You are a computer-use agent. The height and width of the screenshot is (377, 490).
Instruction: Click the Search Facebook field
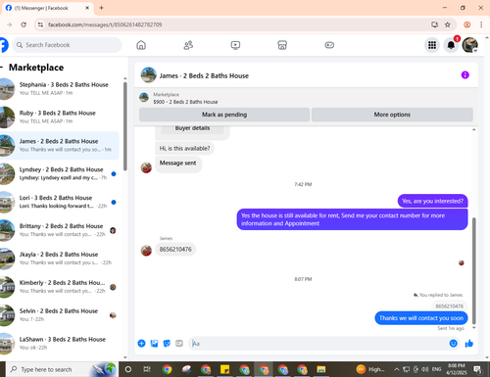pos(67,45)
